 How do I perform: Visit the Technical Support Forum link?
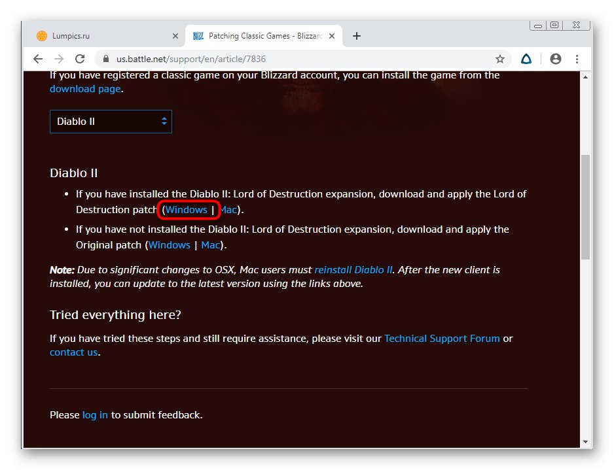(x=442, y=339)
